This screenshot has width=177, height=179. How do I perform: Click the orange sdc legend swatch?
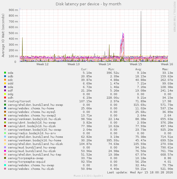(x=5, y=80)
